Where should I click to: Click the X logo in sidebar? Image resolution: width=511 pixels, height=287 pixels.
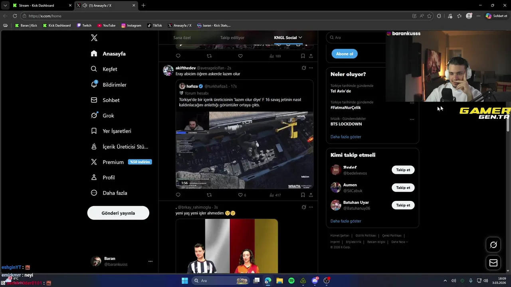coord(94,38)
